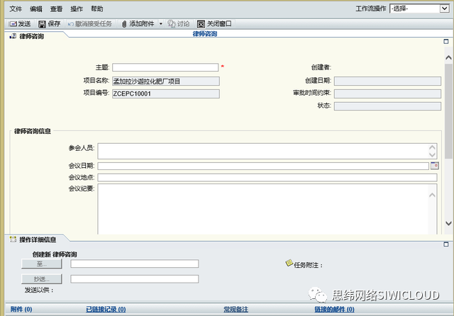This screenshot has height=316, width=454.
Task: Open the 查看 menu
Action: (x=56, y=9)
